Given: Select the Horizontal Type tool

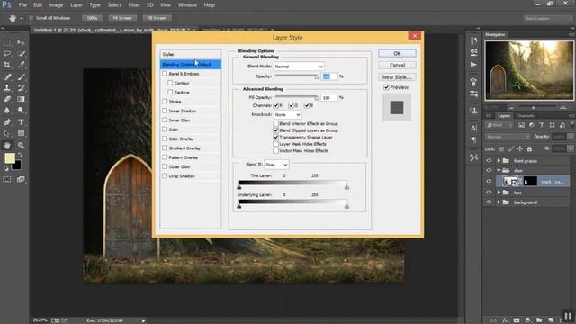Looking at the screenshot, I should [21, 122].
